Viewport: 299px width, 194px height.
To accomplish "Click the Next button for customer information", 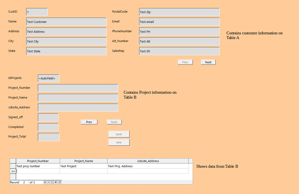I will tap(208, 62).
